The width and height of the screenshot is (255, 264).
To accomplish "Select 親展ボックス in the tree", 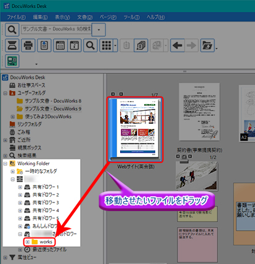I will coord(29,148).
